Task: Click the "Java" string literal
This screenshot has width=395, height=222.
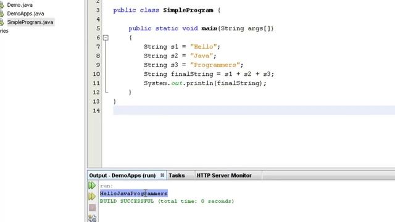Action: coord(202,56)
